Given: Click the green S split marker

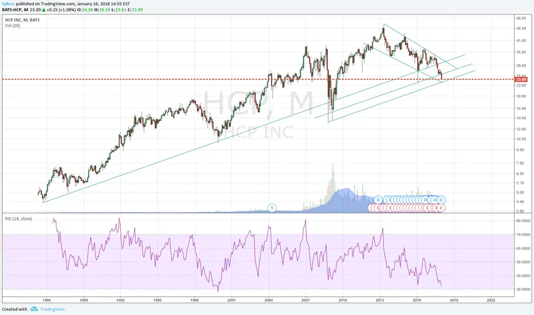Looking at the screenshot, I should click(x=272, y=208).
